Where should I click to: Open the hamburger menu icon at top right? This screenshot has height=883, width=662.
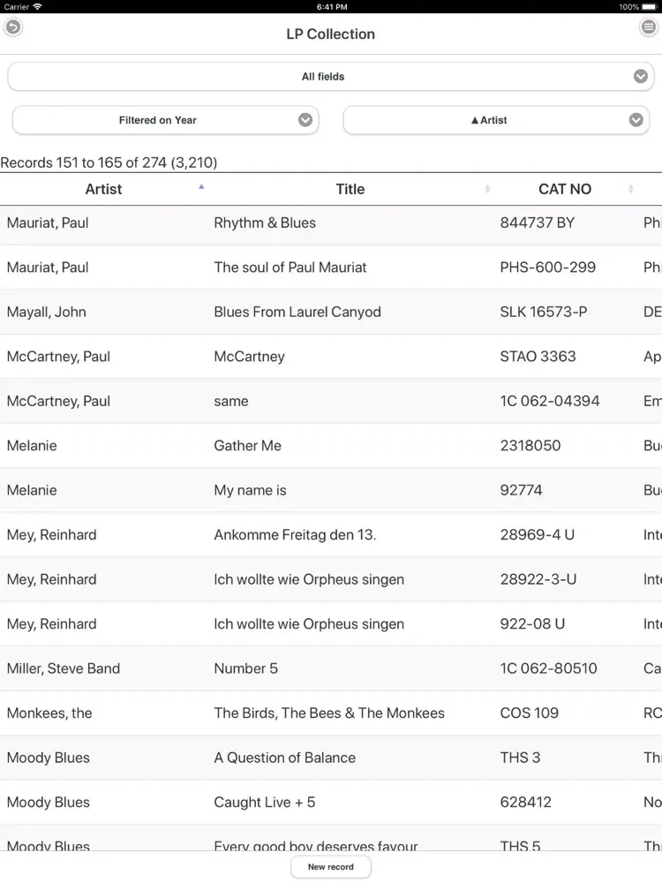[x=650, y=26]
